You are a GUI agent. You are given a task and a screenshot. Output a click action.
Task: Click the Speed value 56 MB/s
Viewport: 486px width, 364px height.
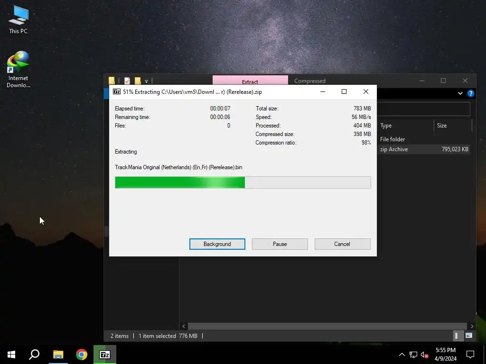point(361,117)
